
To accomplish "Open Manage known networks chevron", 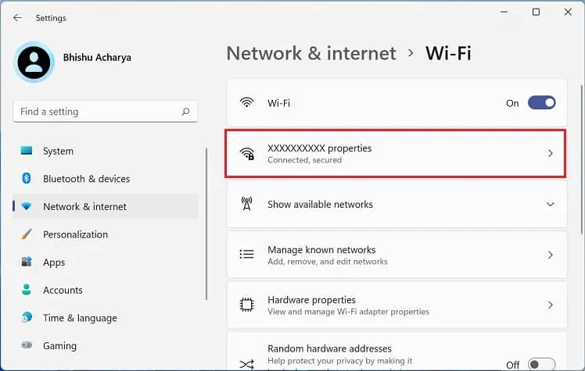I will tap(551, 255).
